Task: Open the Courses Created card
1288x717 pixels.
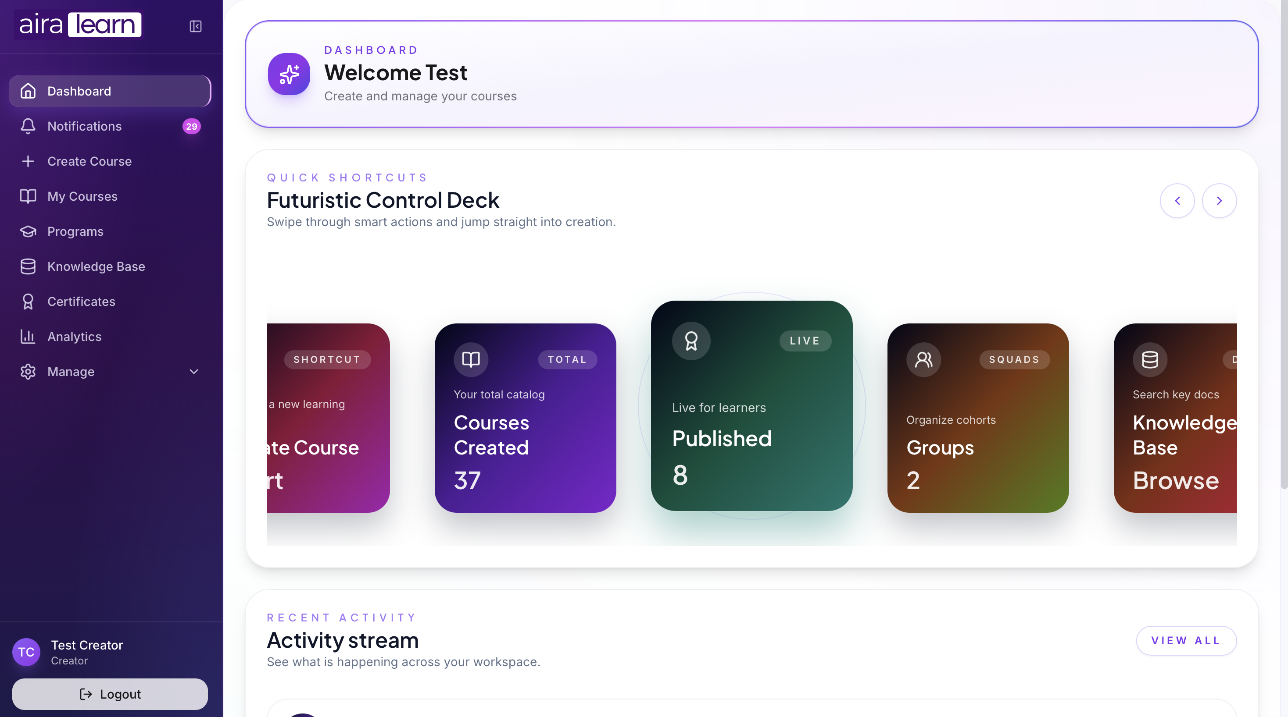Action: coord(526,418)
